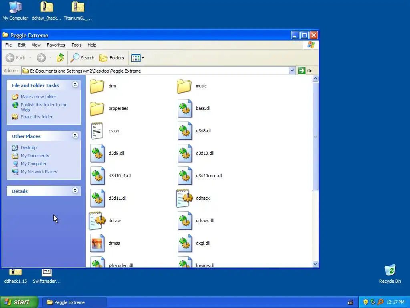
Task: Click the vertical scrollbar thumb
Action: point(316,136)
